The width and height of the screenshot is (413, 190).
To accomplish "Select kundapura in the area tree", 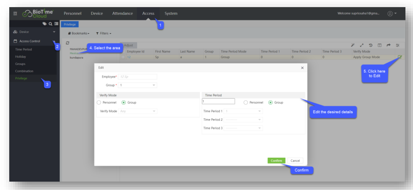I will [77, 57].
